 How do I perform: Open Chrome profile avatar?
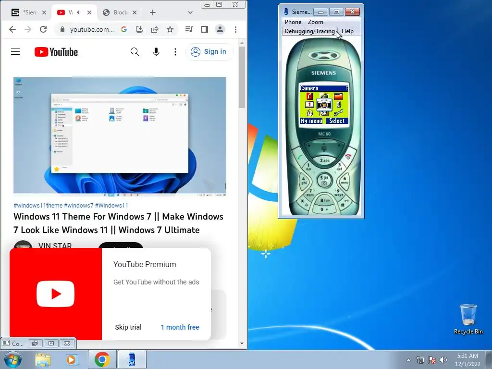tap(220, 29)
